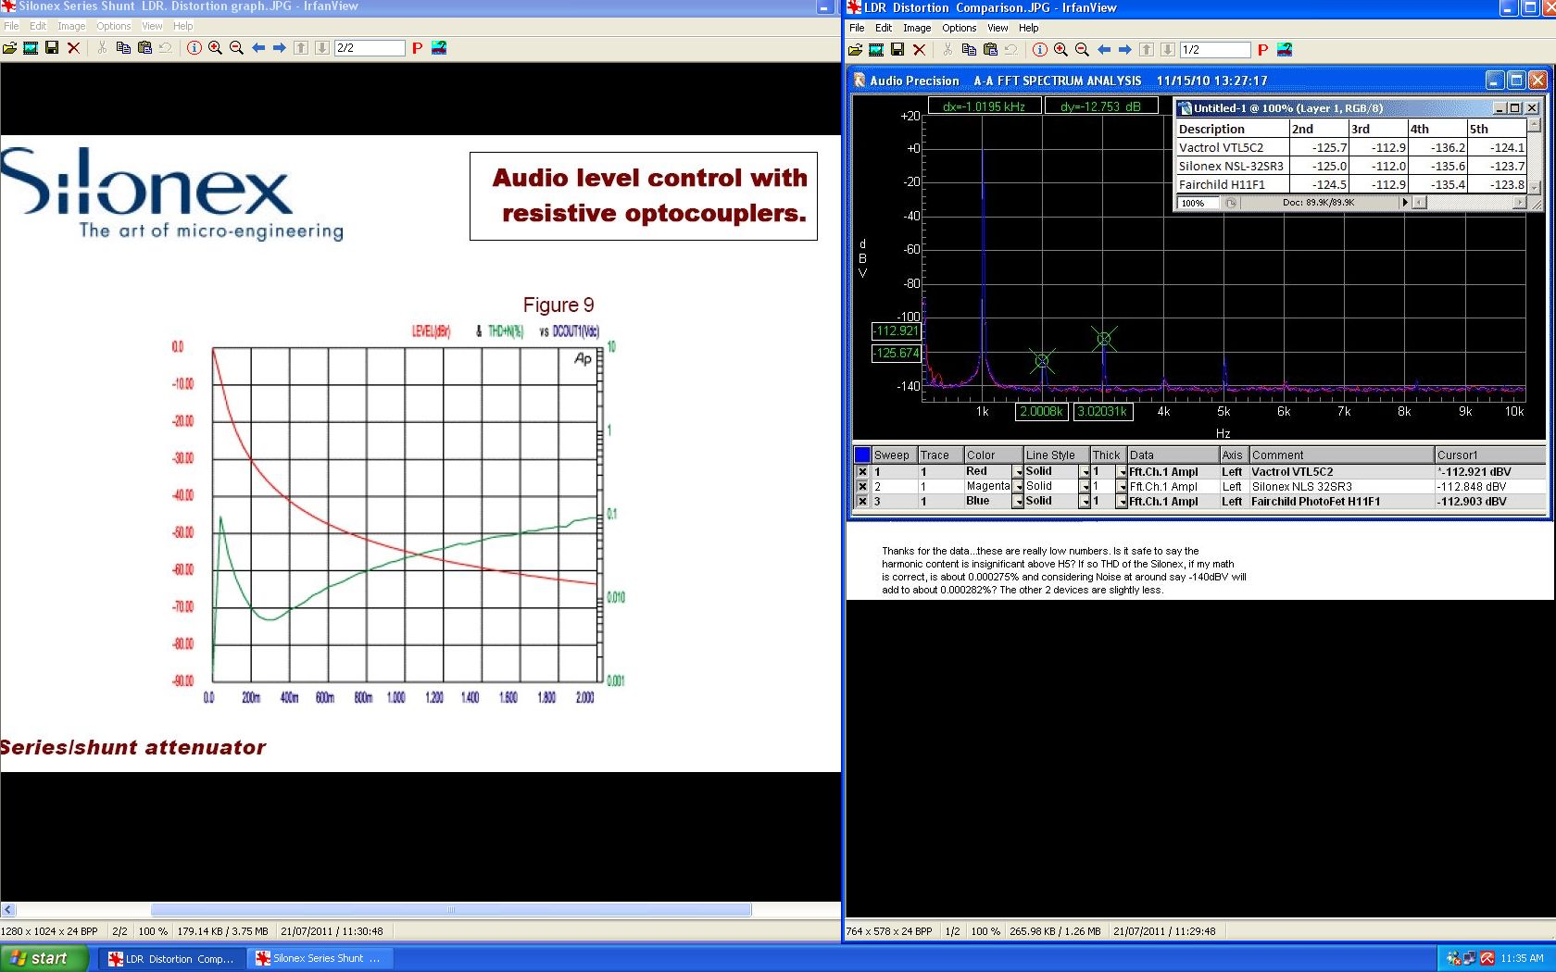The width and height of the screenshot is (1556, 972).
Task: Click Zoom Out icon in Silonex Series Shunt window
Action: pos(236,48)
